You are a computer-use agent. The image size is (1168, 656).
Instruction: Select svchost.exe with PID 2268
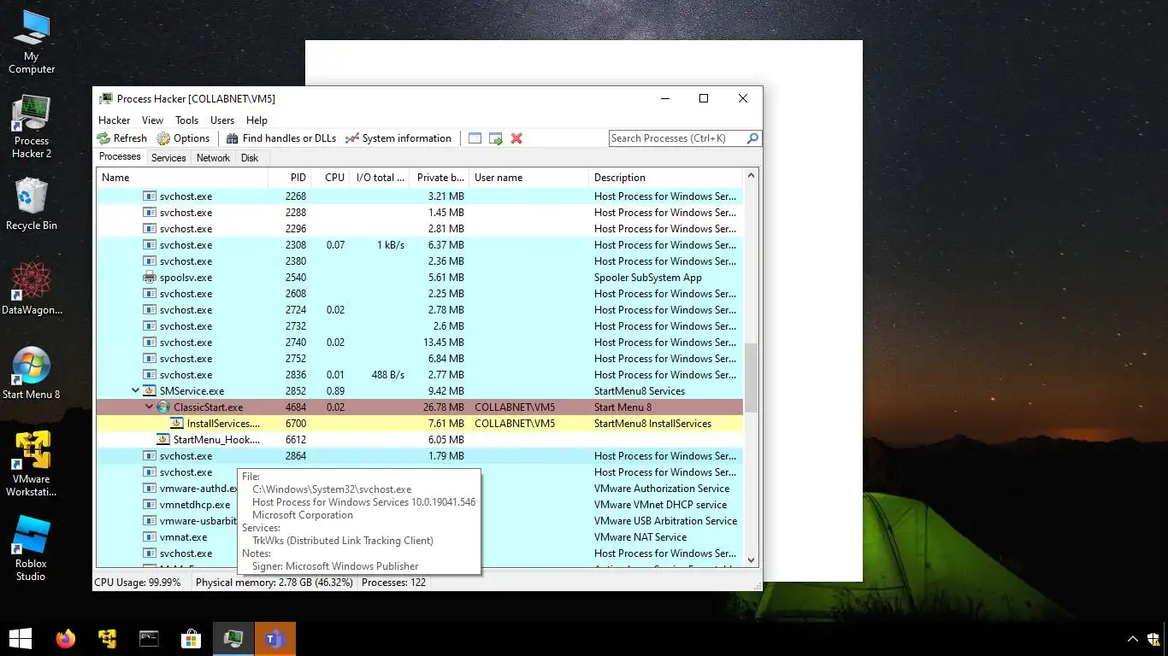pos(419,196)
